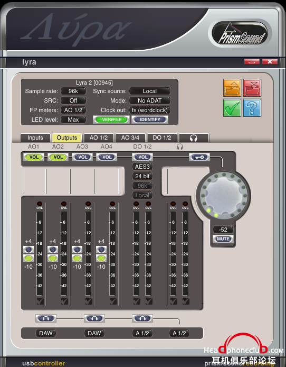
Task: Toggle the checkbox under the AO4 meter
Action: point(113,301)
